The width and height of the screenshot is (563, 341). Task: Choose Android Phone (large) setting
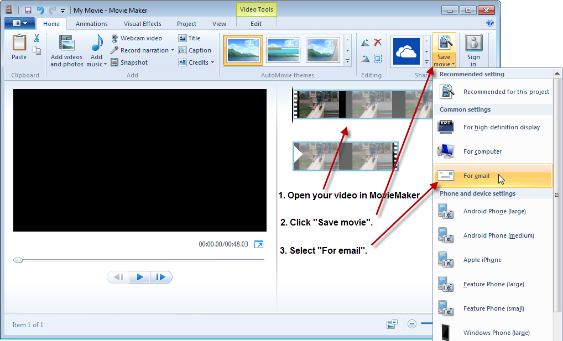tap(493, 211)
